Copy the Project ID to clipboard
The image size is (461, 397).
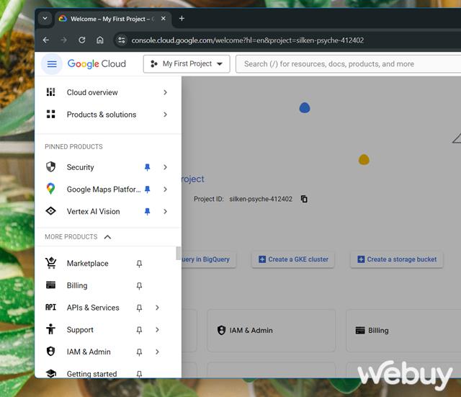304,199
